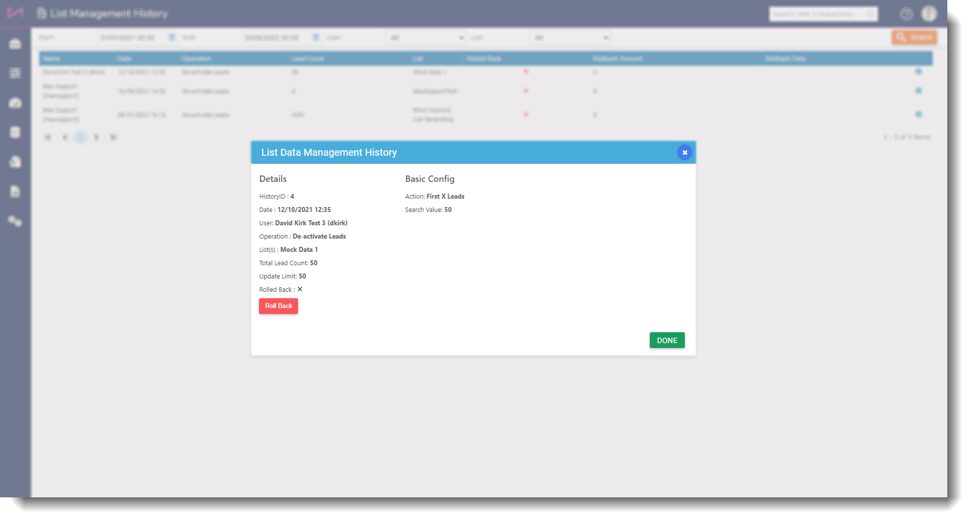972x522 pixels.
Task: Click the green DONE button
Action: click(667, 340)
